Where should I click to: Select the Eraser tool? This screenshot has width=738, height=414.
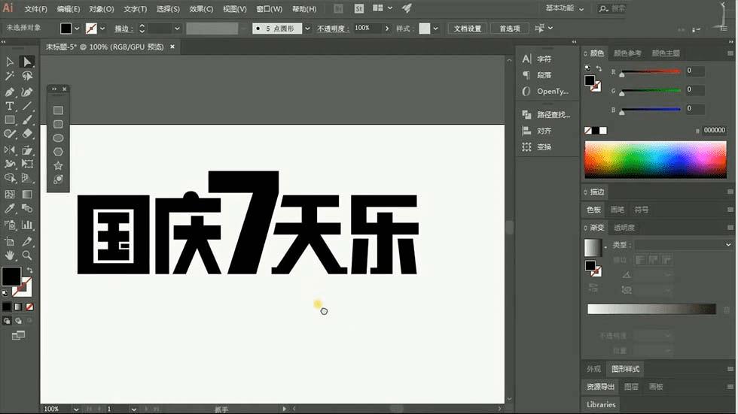[x=27, y=134]
